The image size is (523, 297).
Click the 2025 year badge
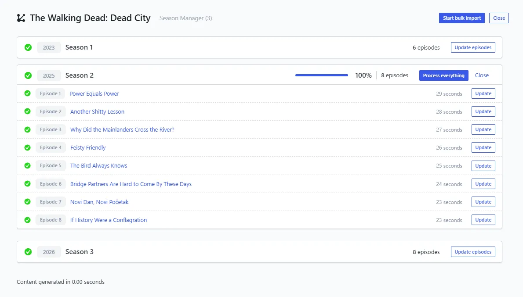point(49,75)
